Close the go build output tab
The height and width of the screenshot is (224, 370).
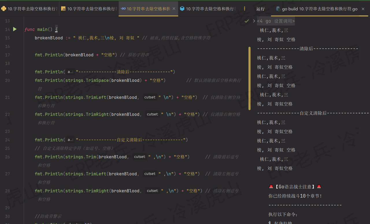[363, 9]
